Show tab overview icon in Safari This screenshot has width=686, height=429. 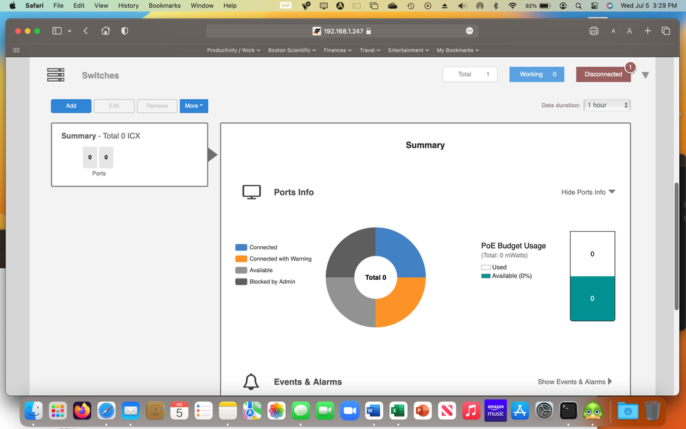pyautogui.click(x=665, y=31)
